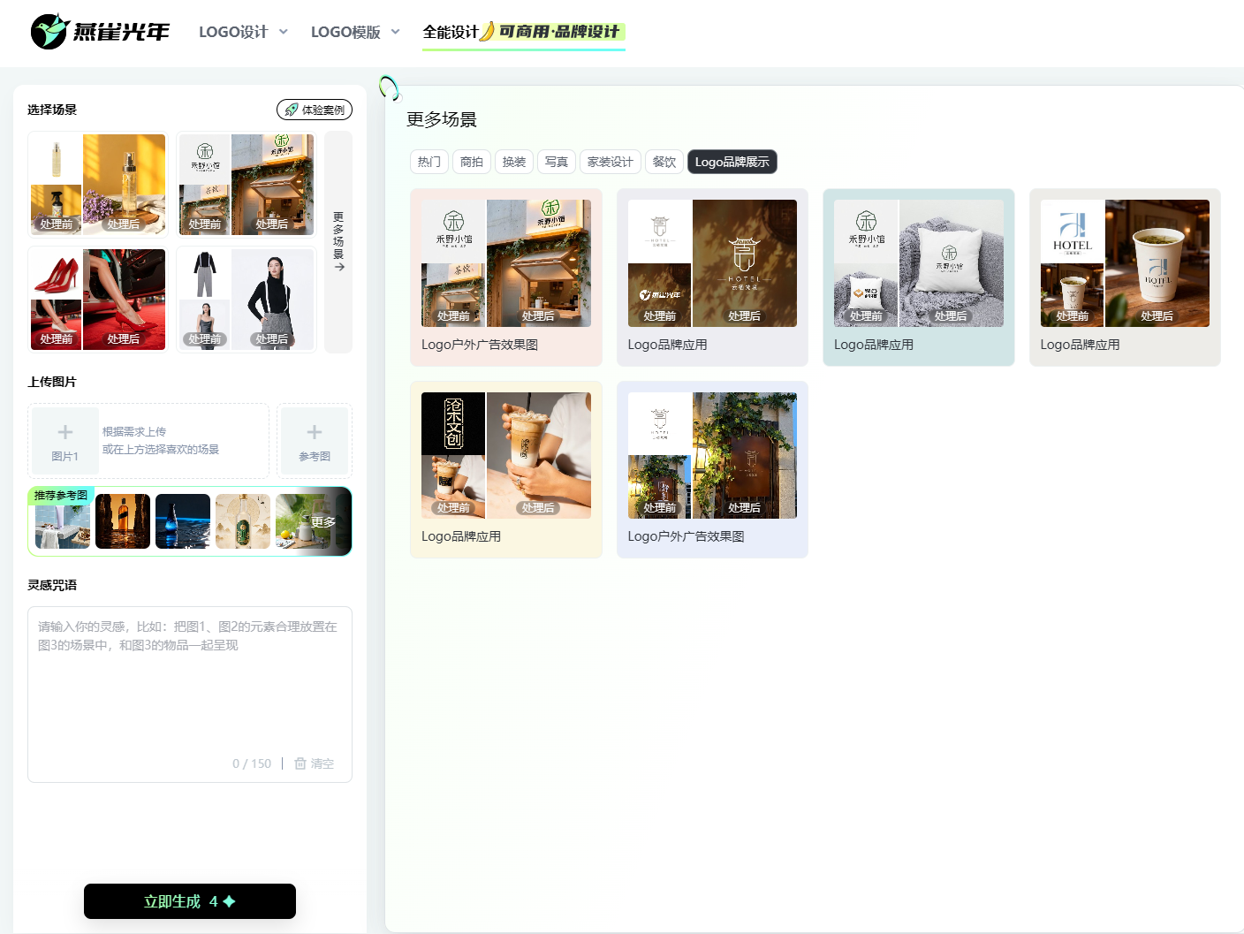The height and width of the screenshot is (934, 1244).
Task: Select the whisky bottle reference image
Action: [x=123, y=522]
